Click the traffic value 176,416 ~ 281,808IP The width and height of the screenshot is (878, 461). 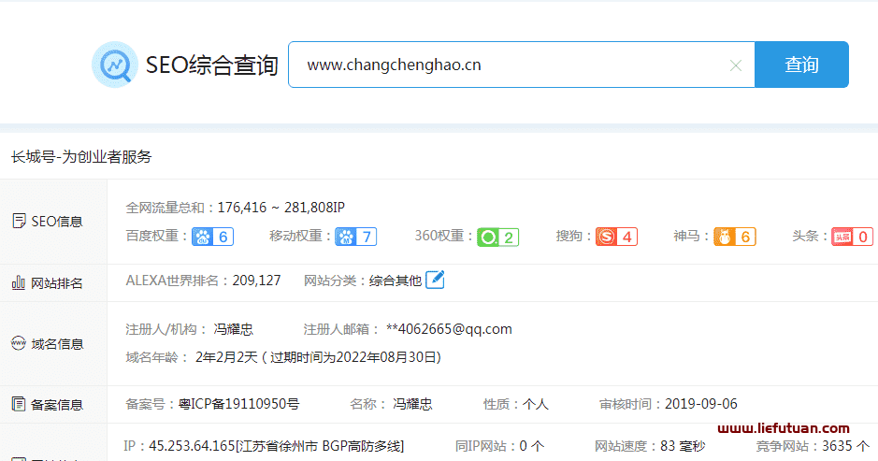281,208
